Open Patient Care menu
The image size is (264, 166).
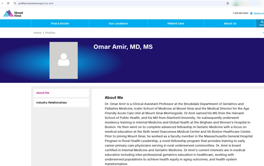pyautogui.click(x=176, y=23)
